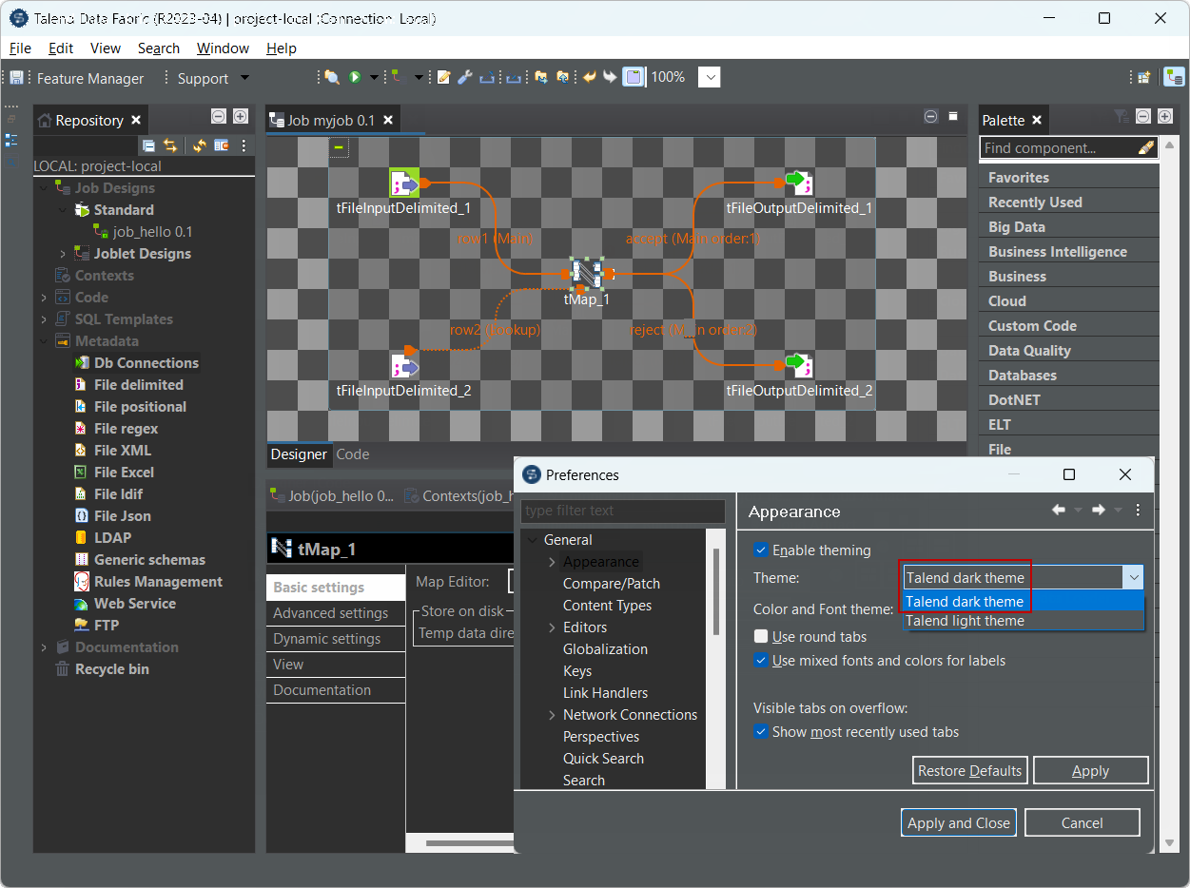Click the Save icon in the toolbar
Screen dimensions: 1190x888
tap(16, 78)
